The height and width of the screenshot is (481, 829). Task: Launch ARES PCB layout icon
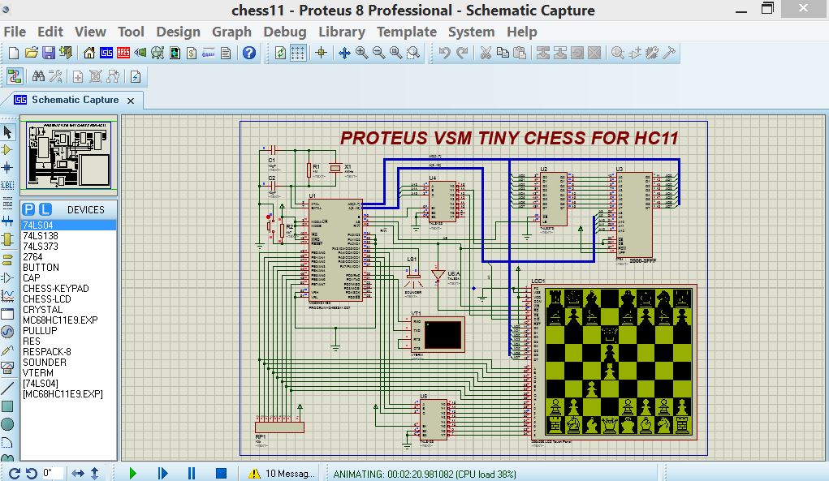123,53
